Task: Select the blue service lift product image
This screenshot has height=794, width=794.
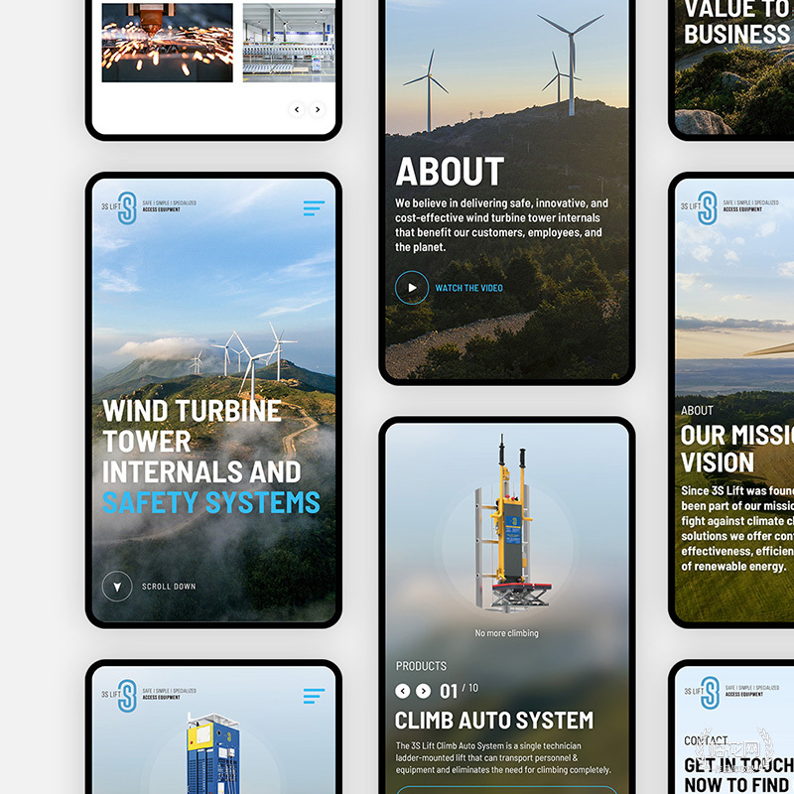Action: pyautogui.click(x=213, y=754)
